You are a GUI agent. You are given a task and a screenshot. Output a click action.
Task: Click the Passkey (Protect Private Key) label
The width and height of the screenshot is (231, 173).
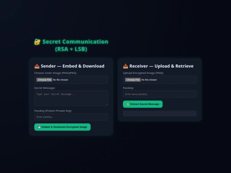pyautogui.click(x=53, y=111)
